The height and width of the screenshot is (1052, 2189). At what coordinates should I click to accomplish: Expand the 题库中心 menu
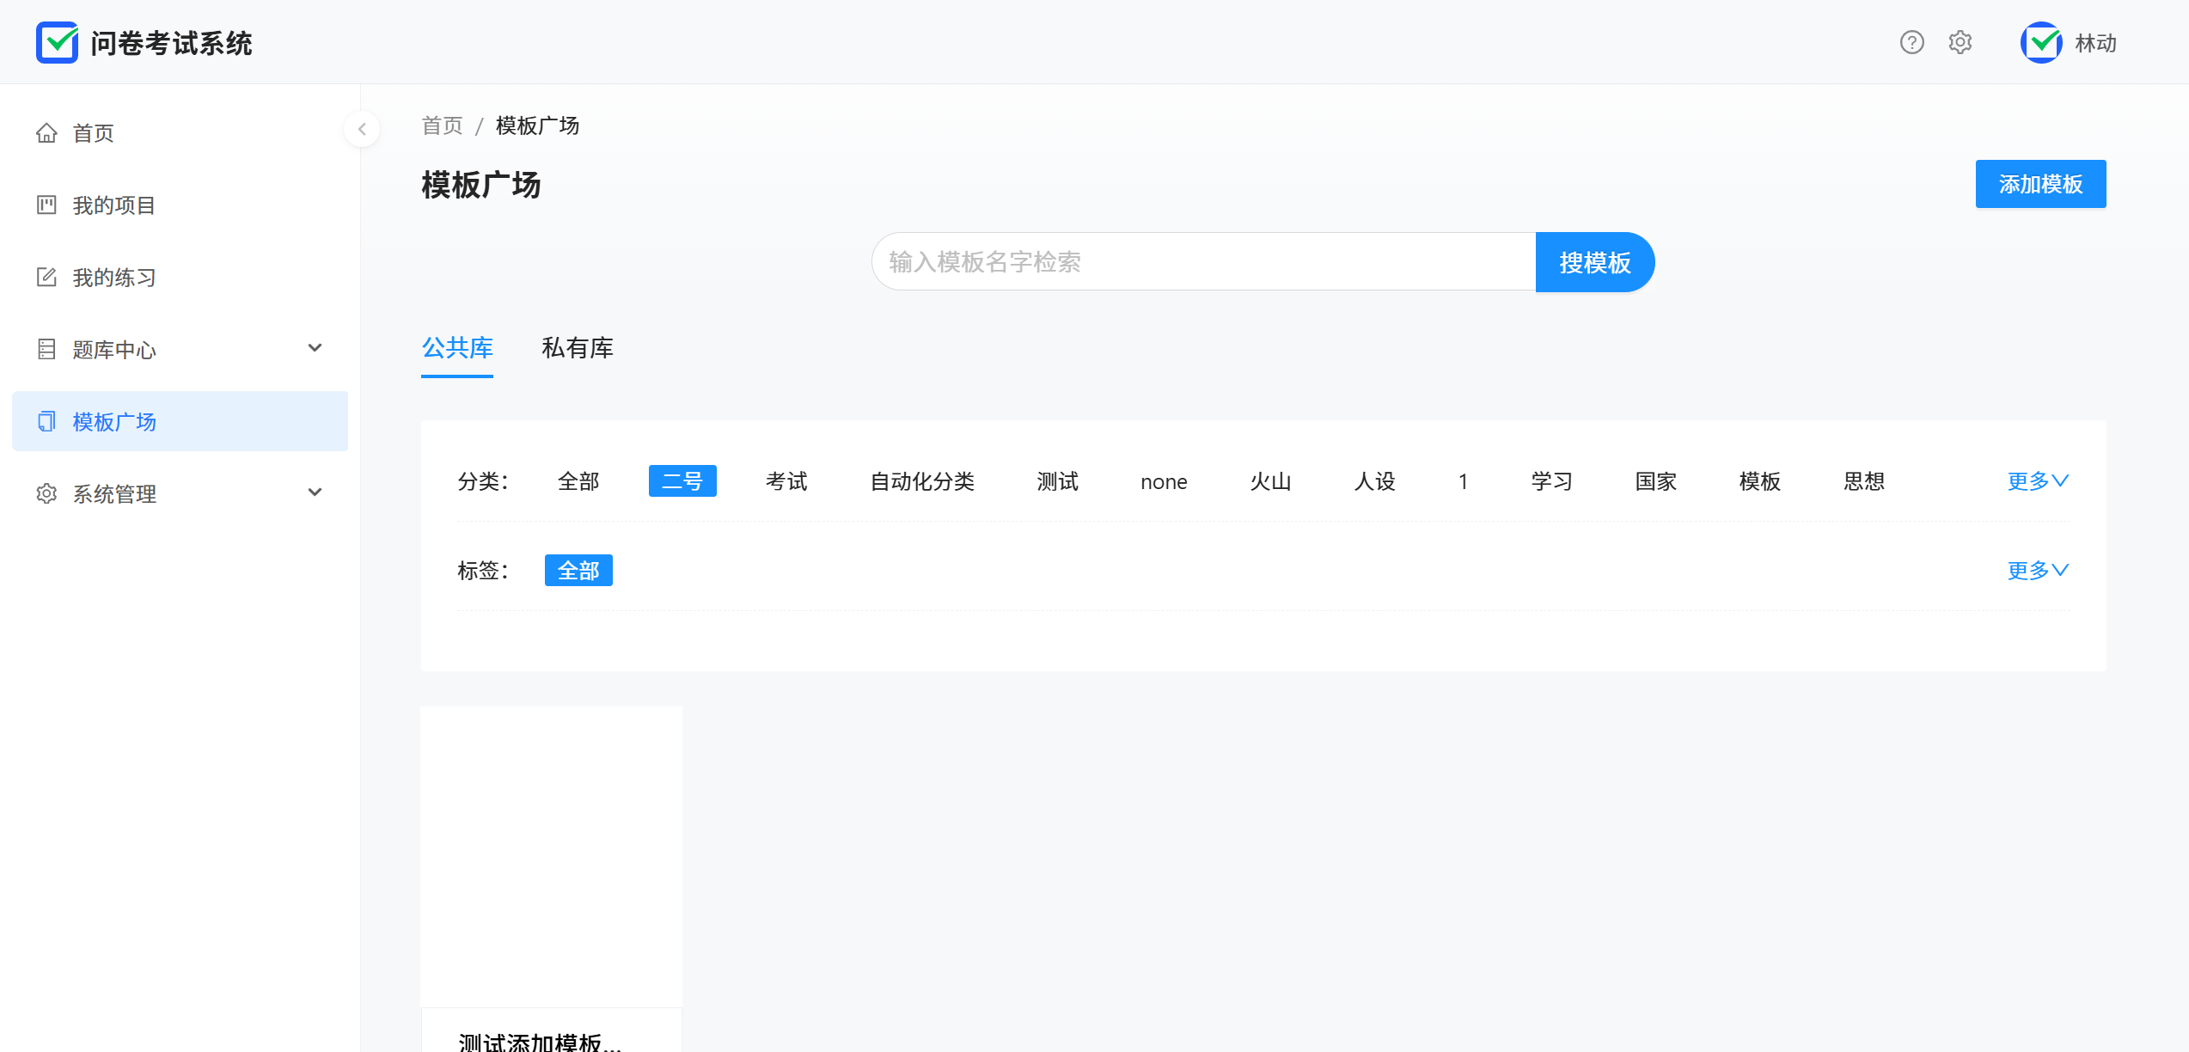pos(315,349)
